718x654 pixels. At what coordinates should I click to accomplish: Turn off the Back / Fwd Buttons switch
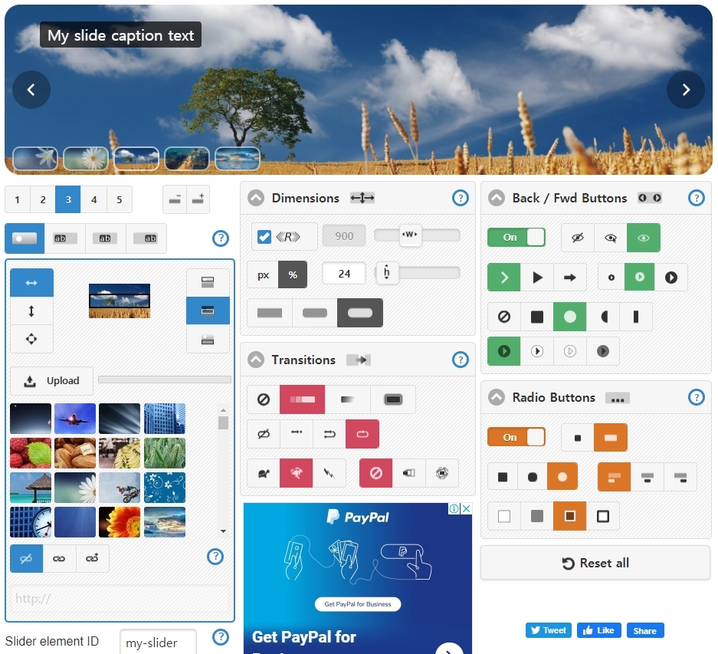point(516,238)
